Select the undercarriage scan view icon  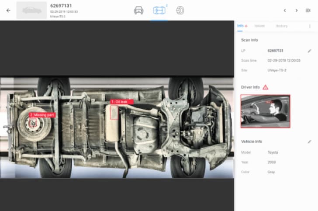coord(159,10)
